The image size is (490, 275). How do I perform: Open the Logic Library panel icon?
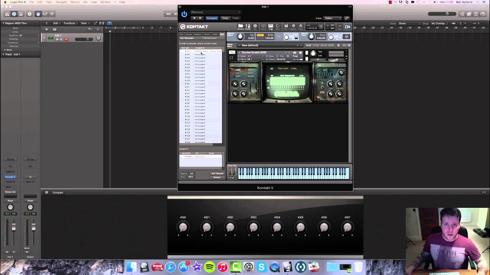(x=7, y=14)
